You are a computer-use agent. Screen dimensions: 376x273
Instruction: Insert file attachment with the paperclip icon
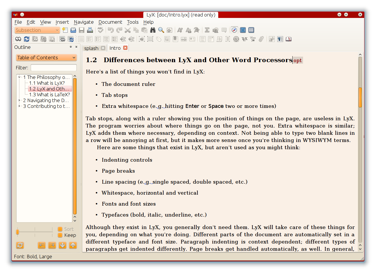[x=261, y=39]
